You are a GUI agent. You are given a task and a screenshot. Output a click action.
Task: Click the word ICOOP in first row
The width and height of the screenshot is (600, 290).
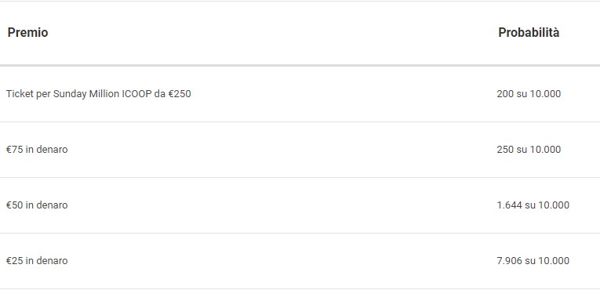[136, 94]
